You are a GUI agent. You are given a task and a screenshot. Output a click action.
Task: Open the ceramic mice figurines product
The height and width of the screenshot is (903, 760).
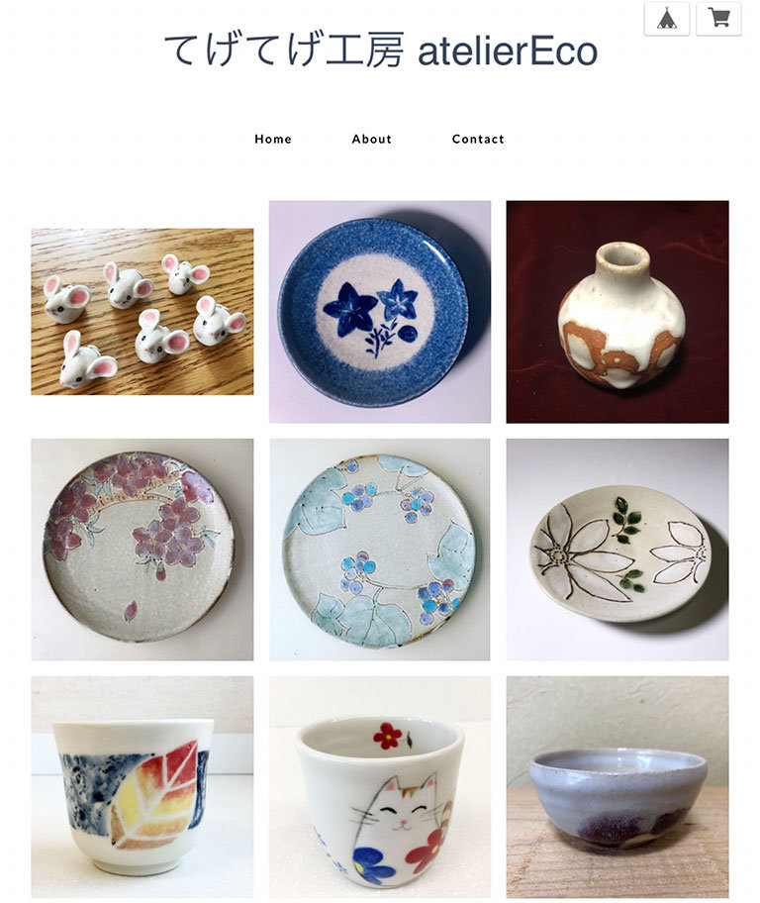coord(142,312)
